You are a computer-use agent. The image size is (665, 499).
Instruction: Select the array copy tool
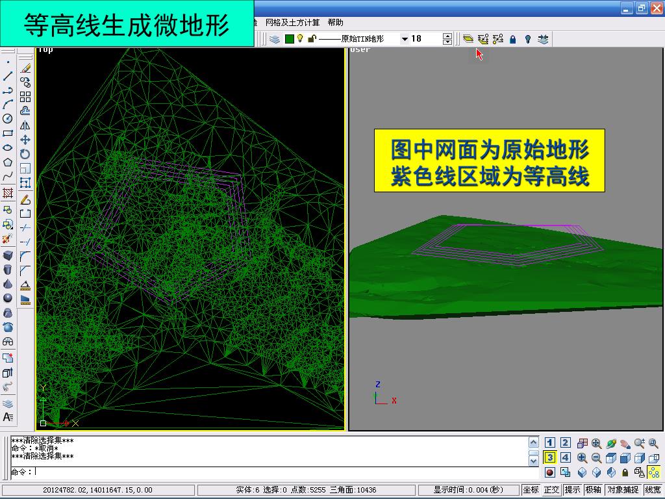(25, 97)
